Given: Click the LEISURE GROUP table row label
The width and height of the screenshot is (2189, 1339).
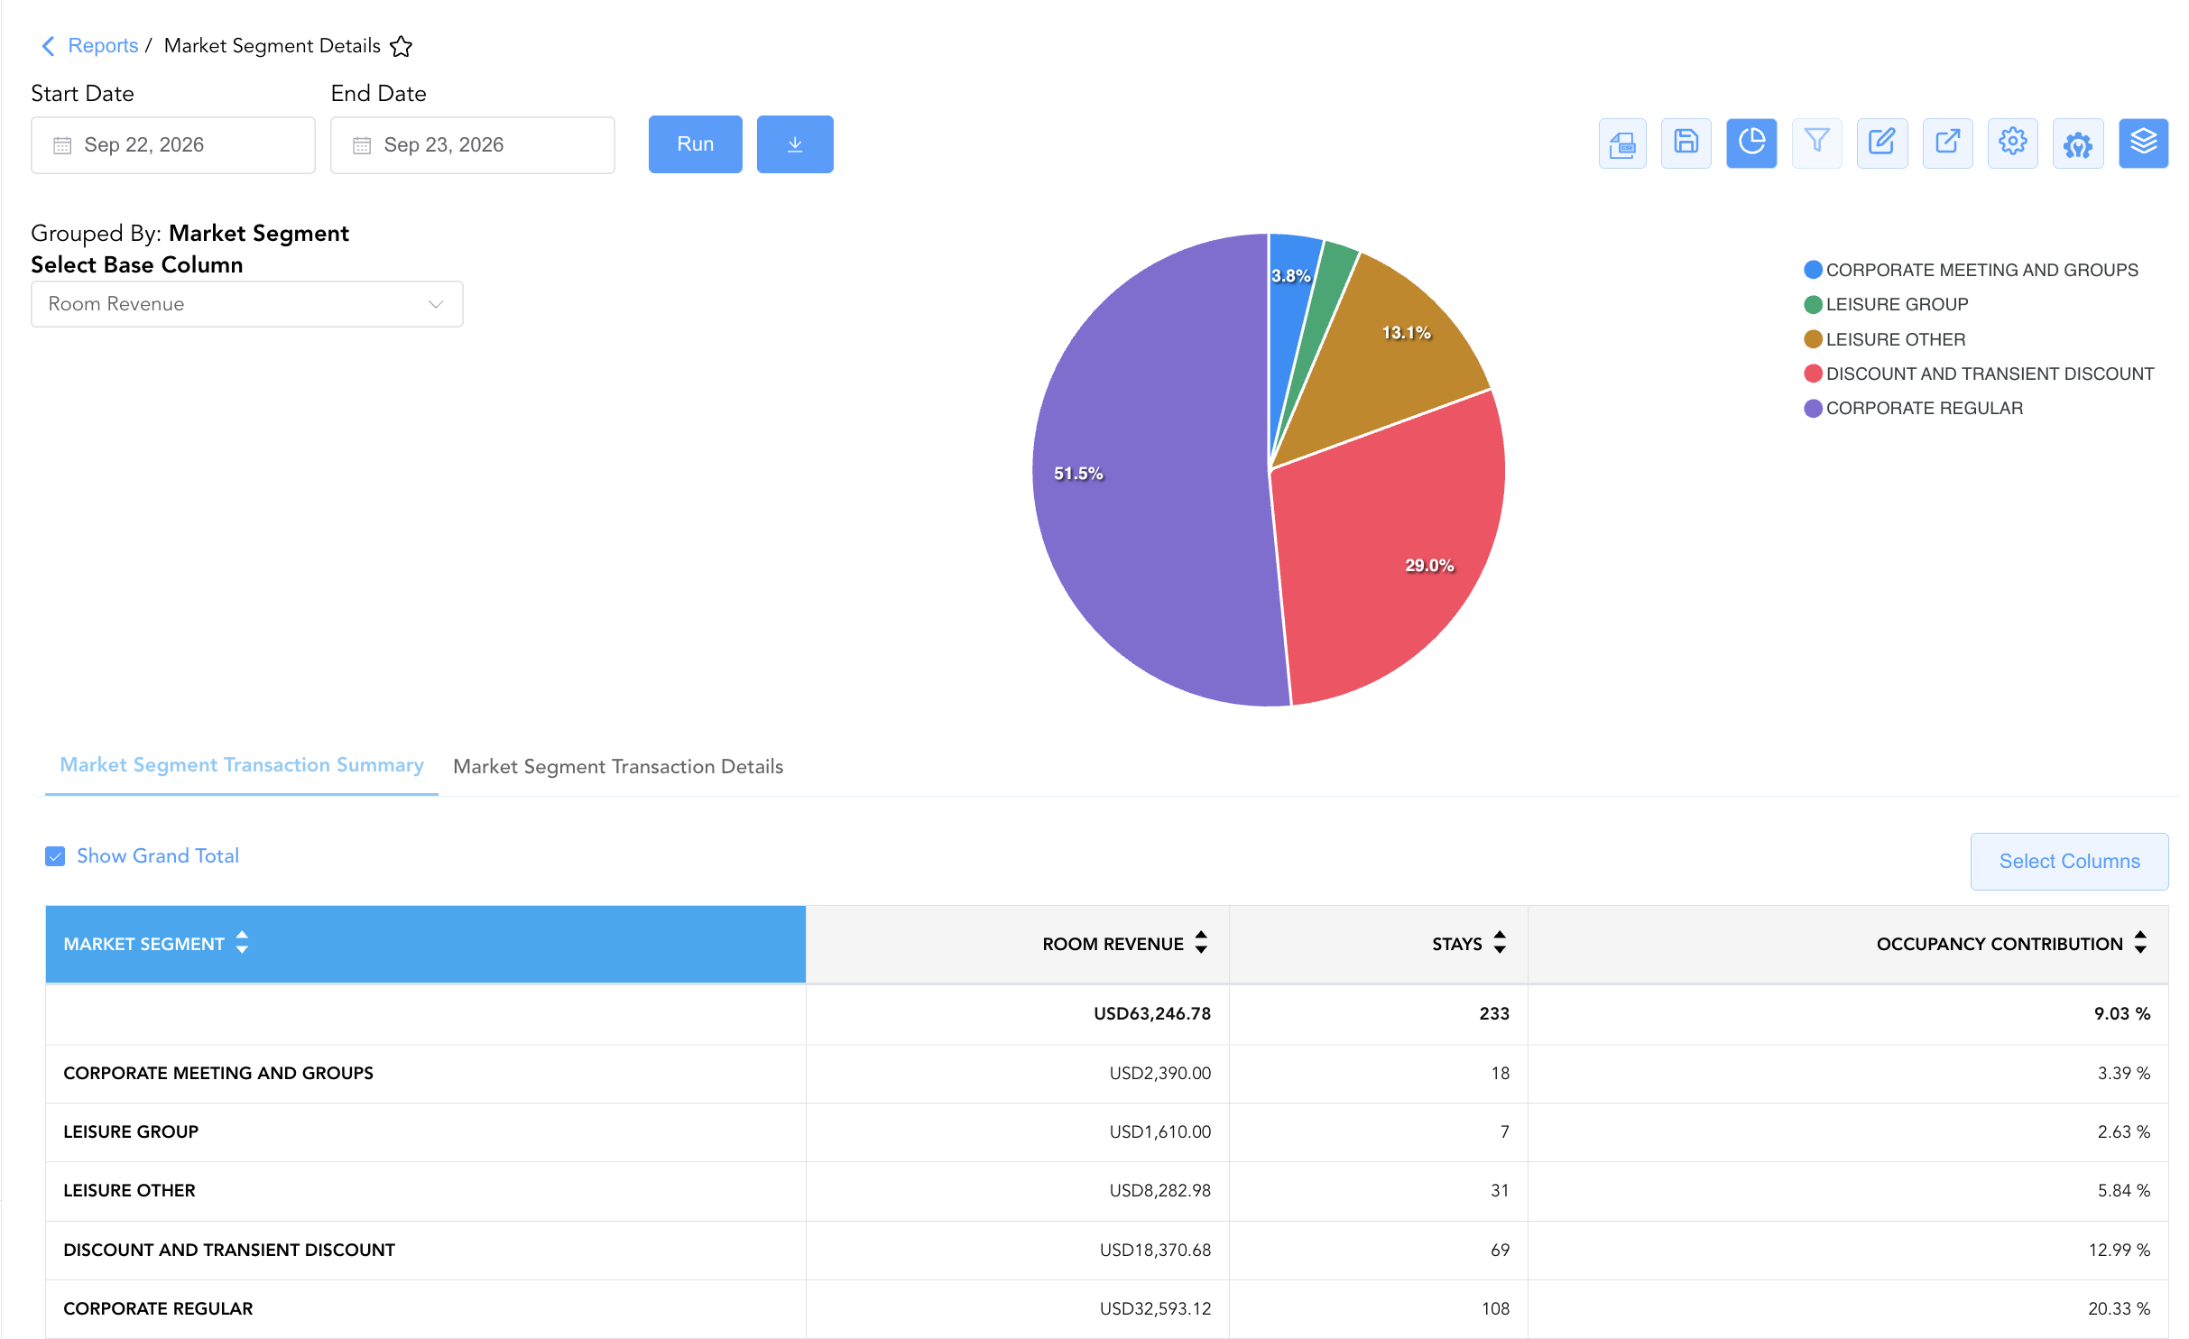Looking at the screenshot, I should pos(131,1131).
